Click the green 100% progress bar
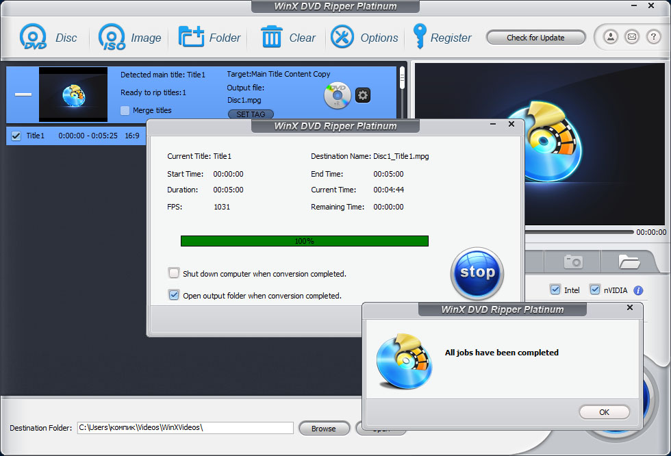Viewport: 671px width, 456px height. point(304,241)
